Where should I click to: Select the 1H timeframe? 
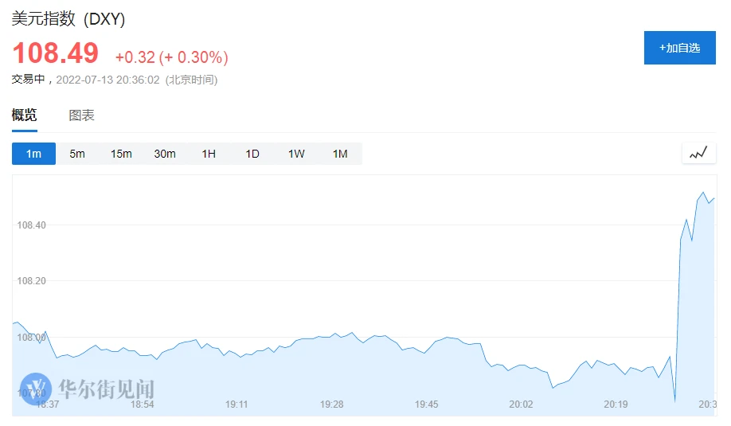tap(209, 154)
